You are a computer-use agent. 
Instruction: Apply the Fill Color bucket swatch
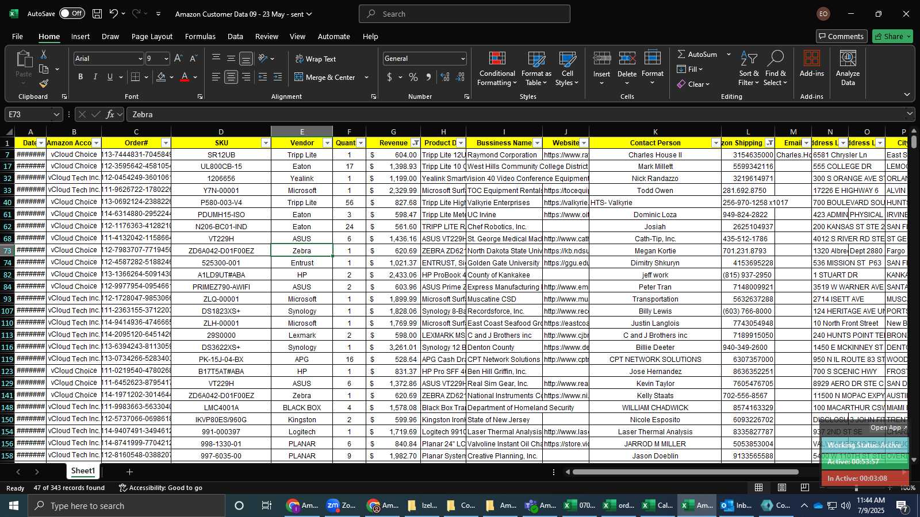click(161, 77)
